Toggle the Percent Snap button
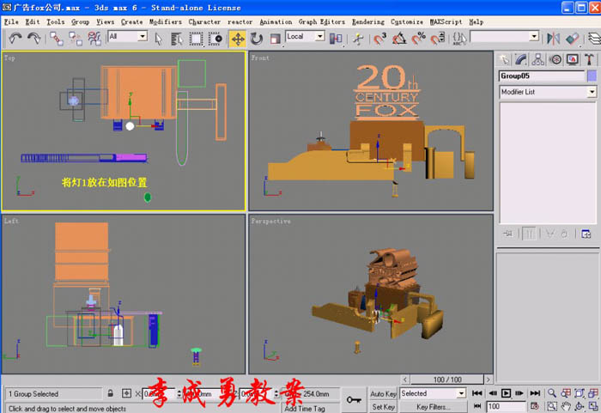 [x=418, y=39]
